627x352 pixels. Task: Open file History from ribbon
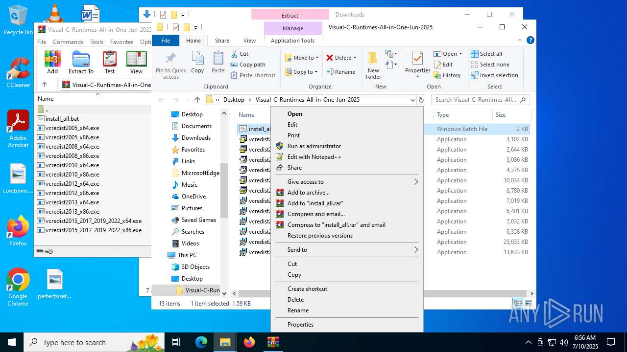[x=447, y=75]
